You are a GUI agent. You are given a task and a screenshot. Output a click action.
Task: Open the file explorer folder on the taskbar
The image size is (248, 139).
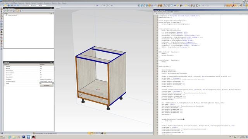click(x=14, y=137)
